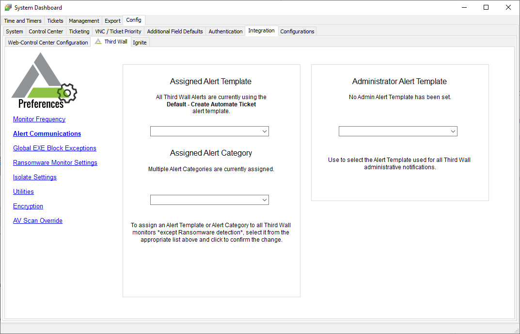Screen dimensions: 520x334
Task: Switch to Control Center sub-tab
Action: [x=46, y=31]
